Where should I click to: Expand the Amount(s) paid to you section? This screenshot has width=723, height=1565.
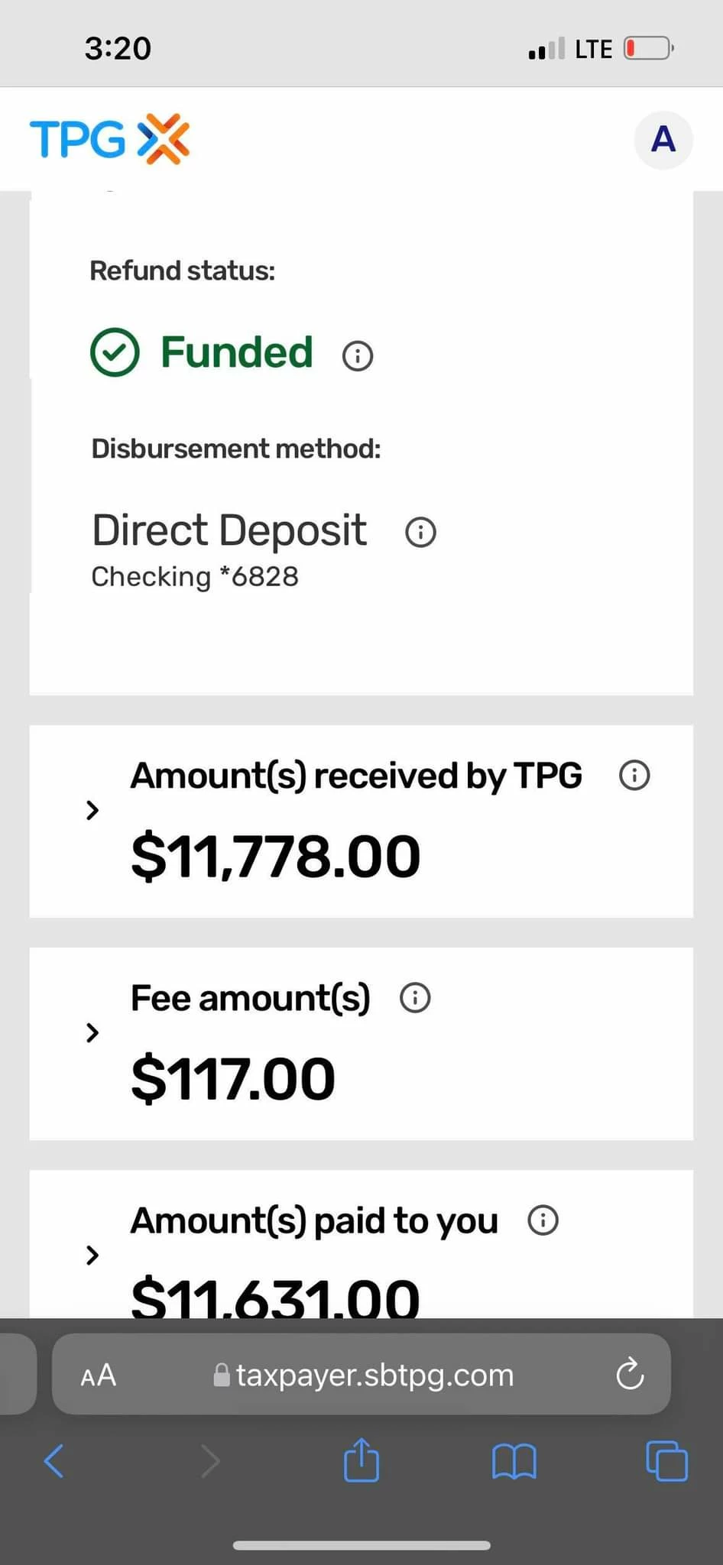[92, 1255]
